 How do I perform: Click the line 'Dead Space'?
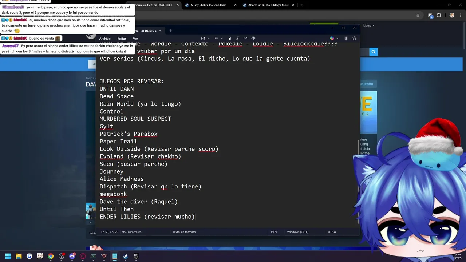coord(116,96)
